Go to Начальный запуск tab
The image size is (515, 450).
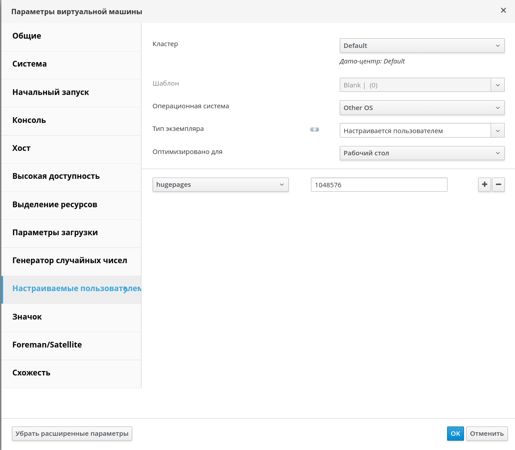[51, 92]
